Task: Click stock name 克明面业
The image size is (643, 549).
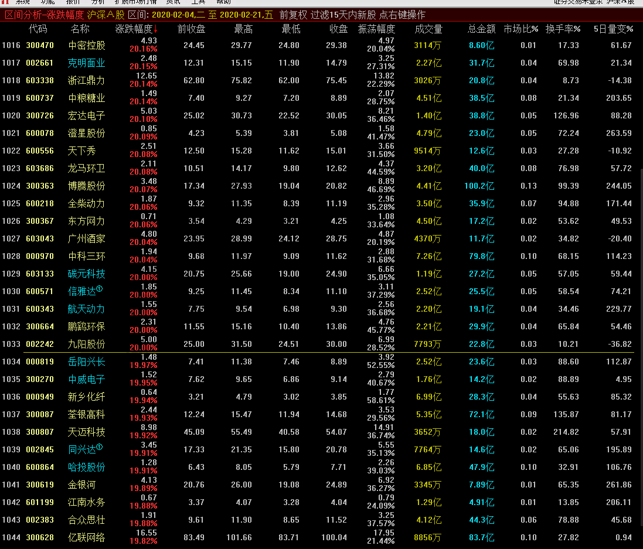Action: [87, 63]
